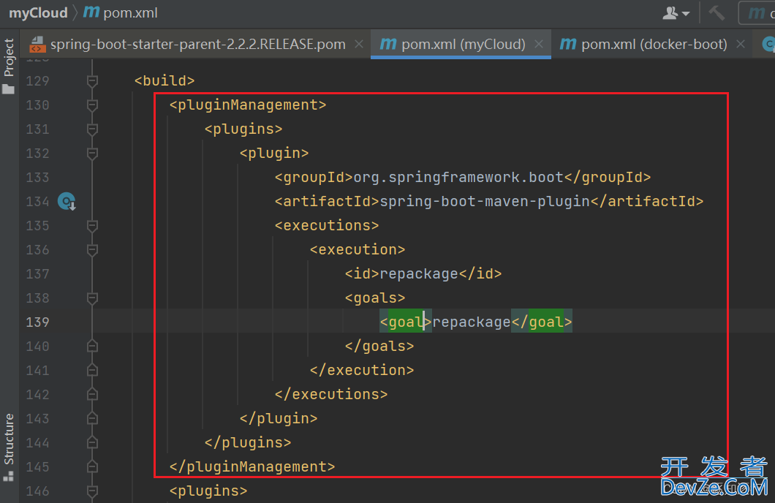Click the </executions> closing tag
775x503 pixels.
pyautogui.click(x=331, y=394)
